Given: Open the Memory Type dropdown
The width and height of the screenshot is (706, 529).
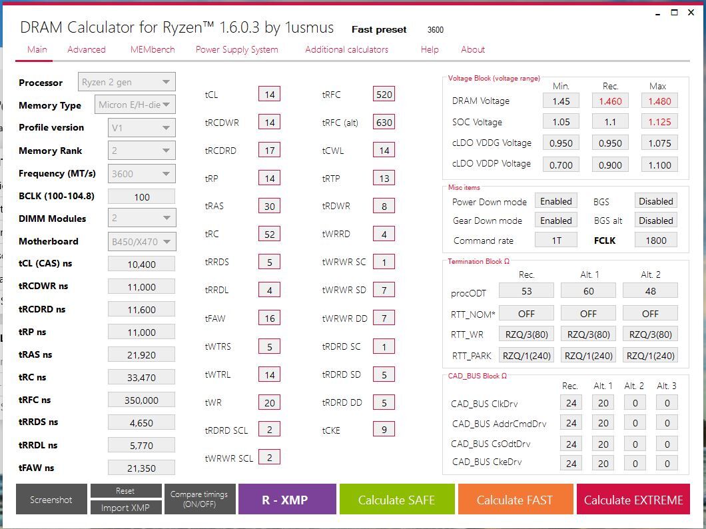Looking at the screenshot, I should tap(135, 105).
